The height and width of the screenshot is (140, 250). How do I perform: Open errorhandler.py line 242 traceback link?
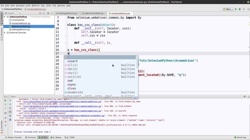pos(64,115)
